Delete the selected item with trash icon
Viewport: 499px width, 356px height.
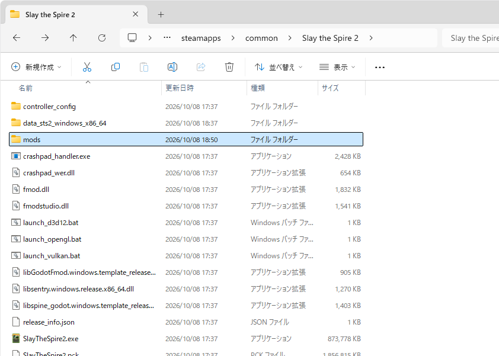click(229, 67)
